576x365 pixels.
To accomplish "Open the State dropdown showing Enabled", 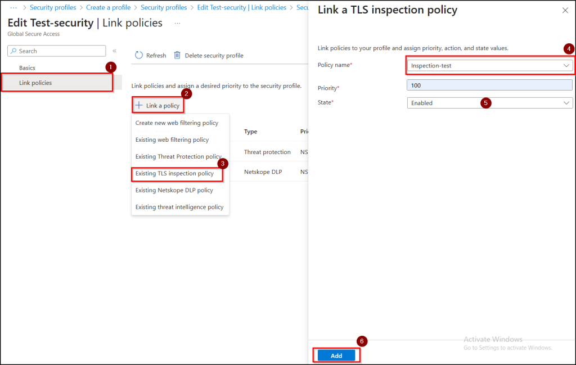I will point(566,103).
